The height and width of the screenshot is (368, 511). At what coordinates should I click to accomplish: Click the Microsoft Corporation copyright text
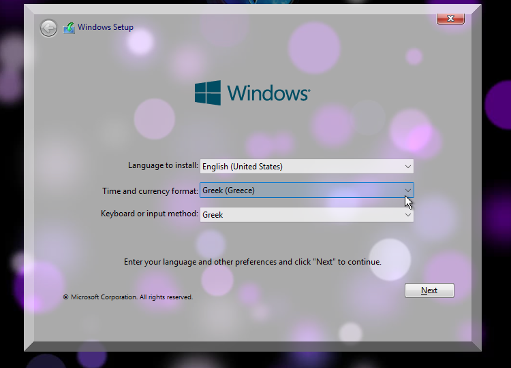128,297
